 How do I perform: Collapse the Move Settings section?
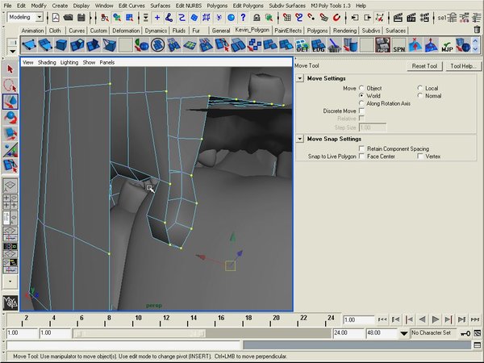pyautogui.click(x=300, y=78)
